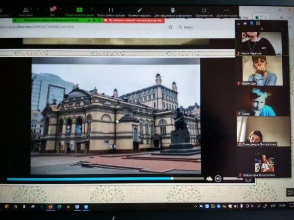The width and height of the screenshot is (294, 220).
Task: Select Aleksandra Tereschenko video thumbnail
Action: coord(264,162)
